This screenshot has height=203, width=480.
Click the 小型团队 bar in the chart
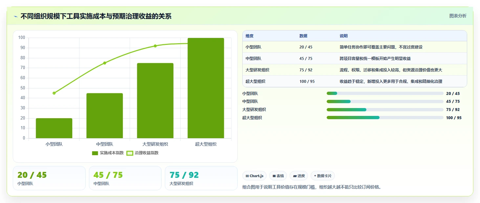[x=54, y=128]
